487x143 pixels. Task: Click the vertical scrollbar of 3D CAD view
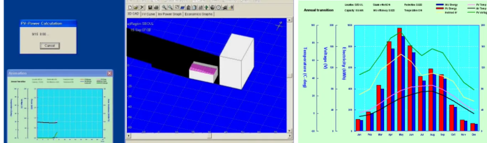tap(290, 75)
